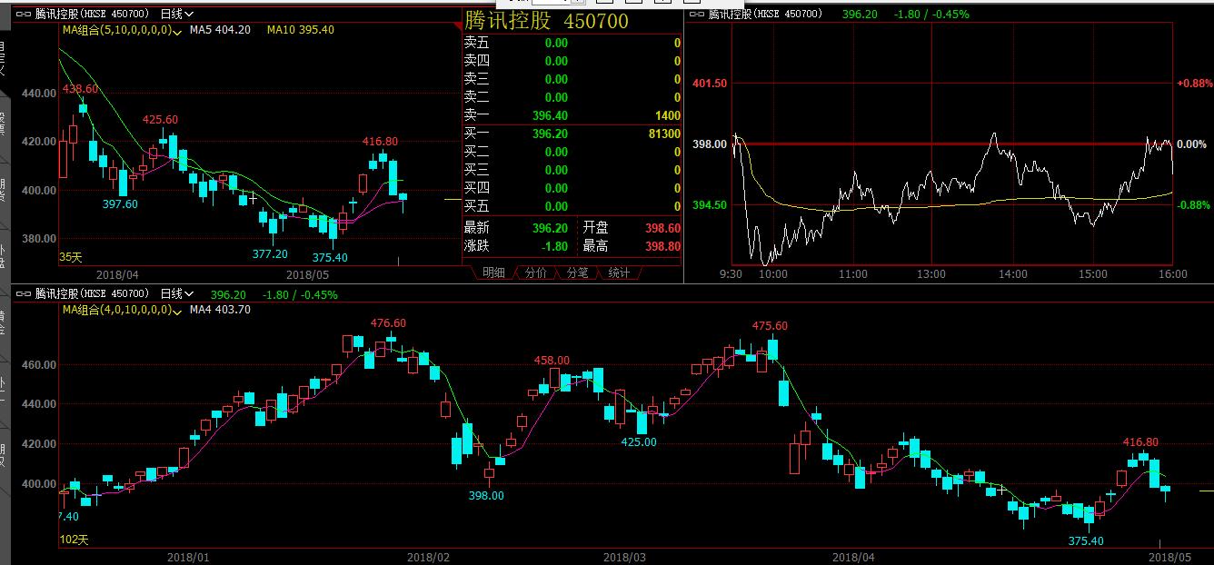Click the 最高 value 398.80
The width and height of the screenshot is (1214, 565).
point(663,246)
